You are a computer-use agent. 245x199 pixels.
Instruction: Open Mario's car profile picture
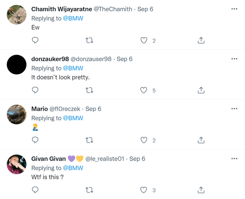point(17,115)
